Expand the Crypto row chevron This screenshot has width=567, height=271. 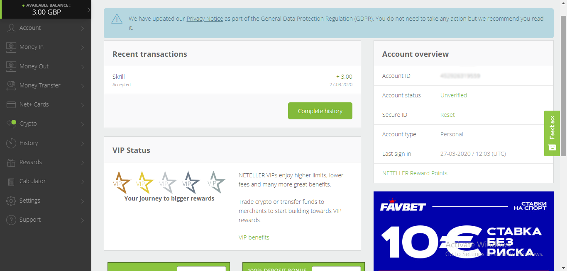[x=83, y=124]
